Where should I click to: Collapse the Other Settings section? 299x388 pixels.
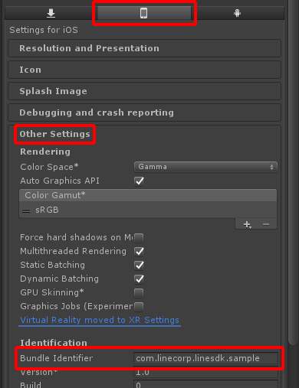point(54,134)
